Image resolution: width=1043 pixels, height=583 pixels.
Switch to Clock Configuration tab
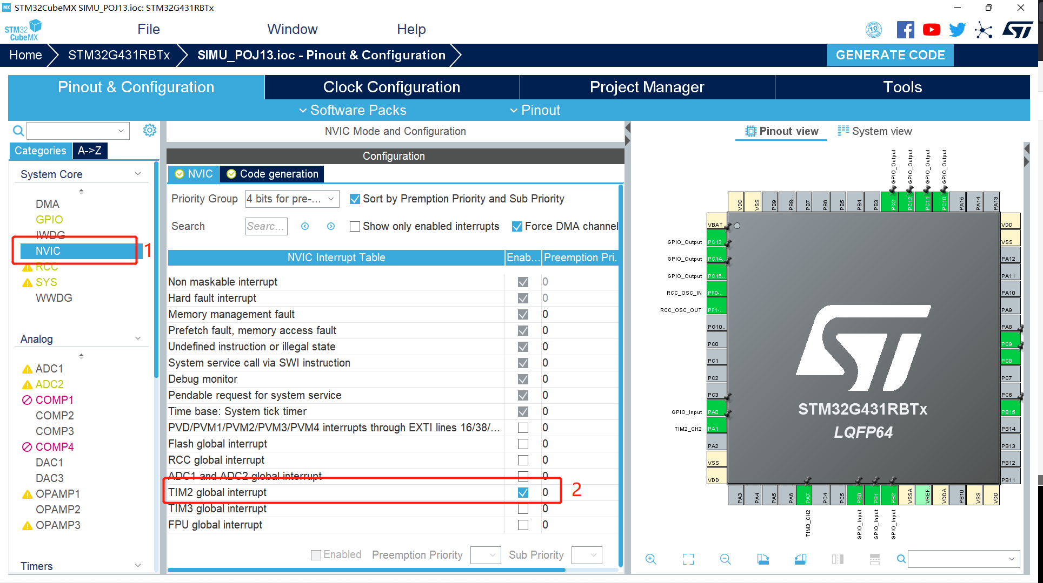coord(391,87)
